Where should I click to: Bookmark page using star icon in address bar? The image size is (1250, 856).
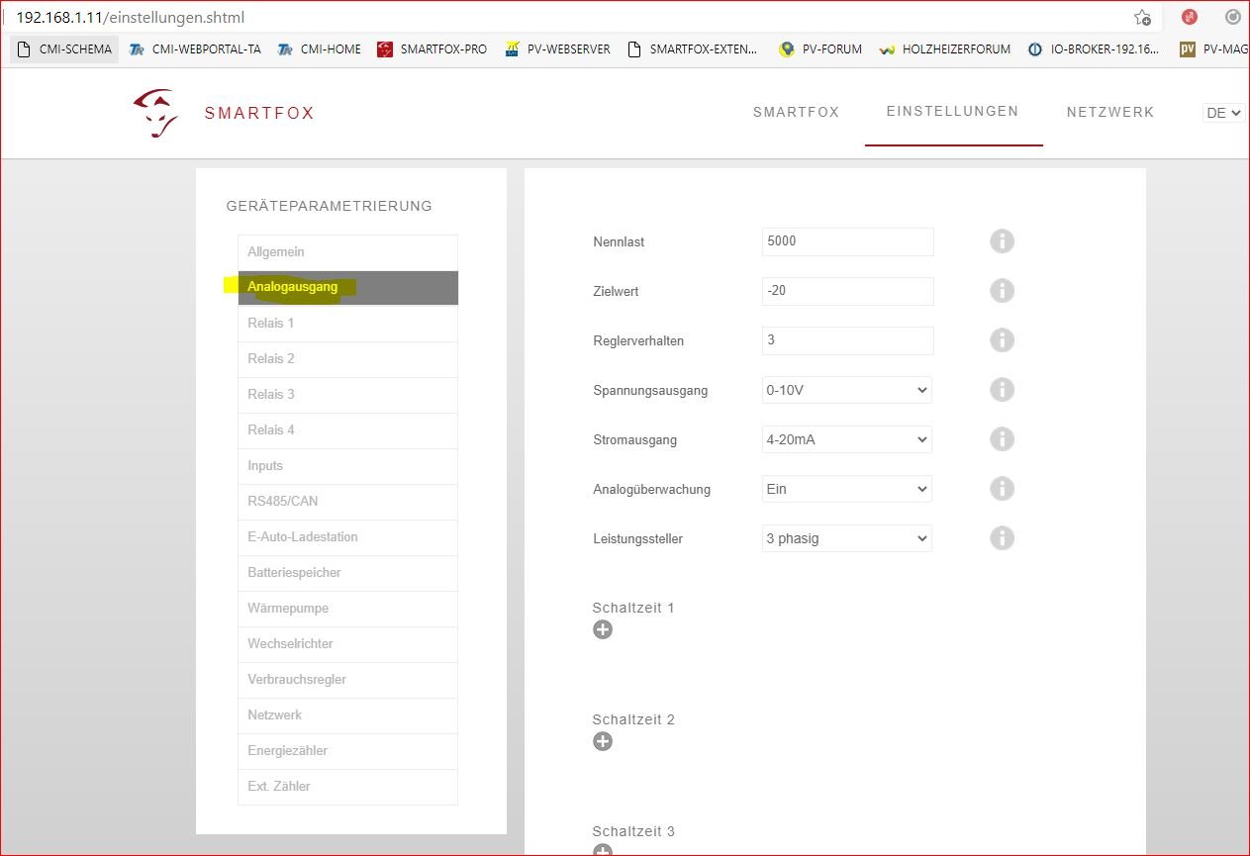tap(1142, 18)
